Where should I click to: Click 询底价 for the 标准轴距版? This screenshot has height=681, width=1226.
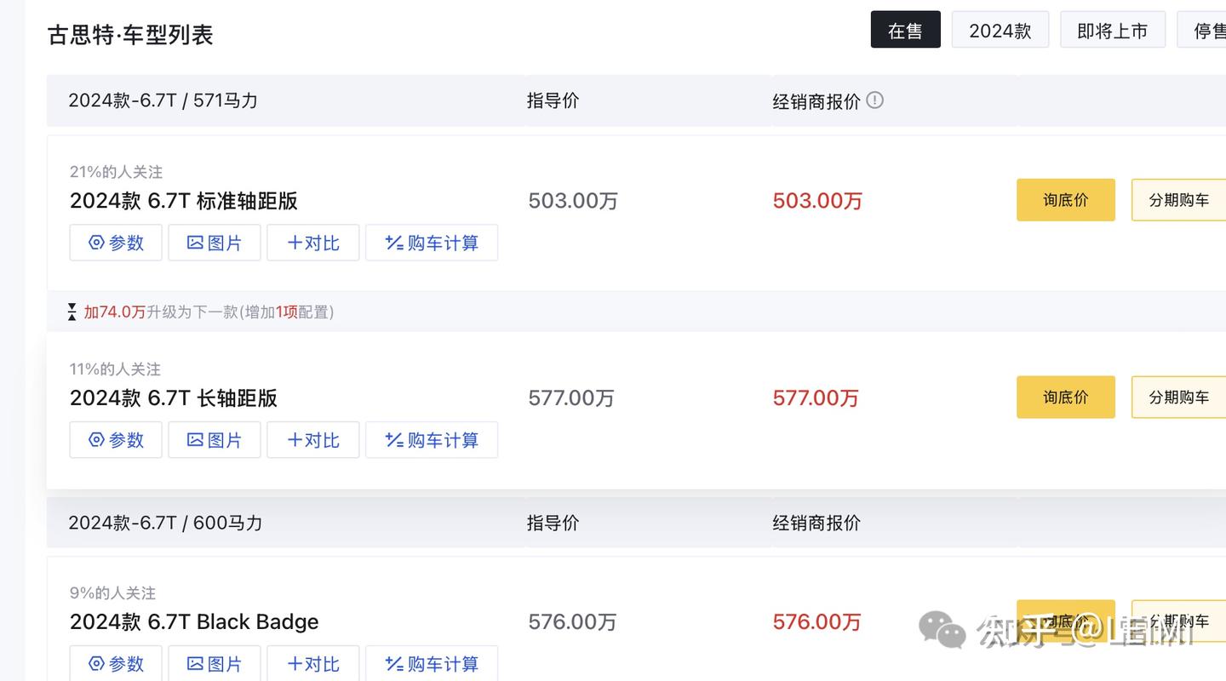click(1065, 199)
